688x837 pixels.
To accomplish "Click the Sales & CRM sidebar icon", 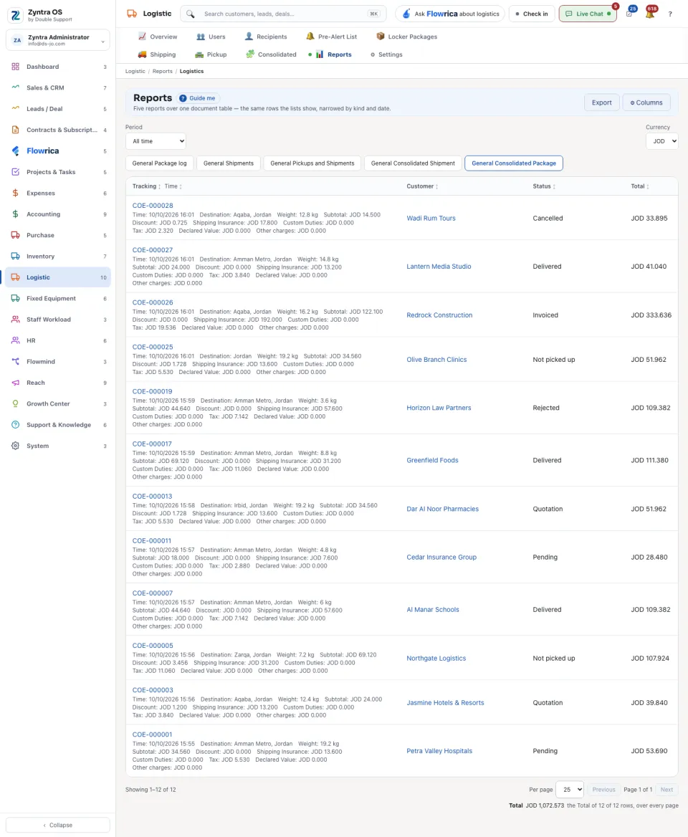I will tap(16, 87).
